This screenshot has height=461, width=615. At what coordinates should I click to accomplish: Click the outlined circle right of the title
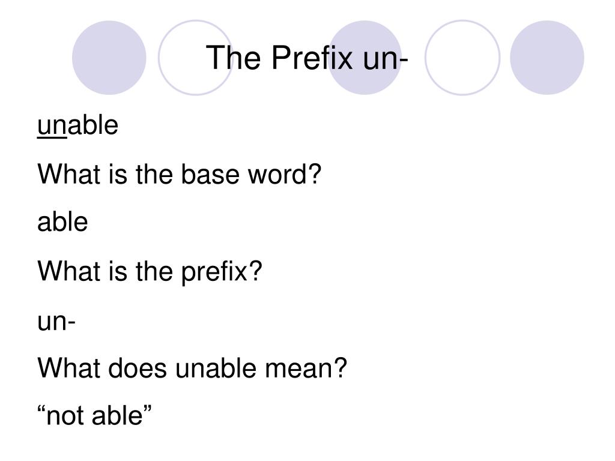(462, 58)
